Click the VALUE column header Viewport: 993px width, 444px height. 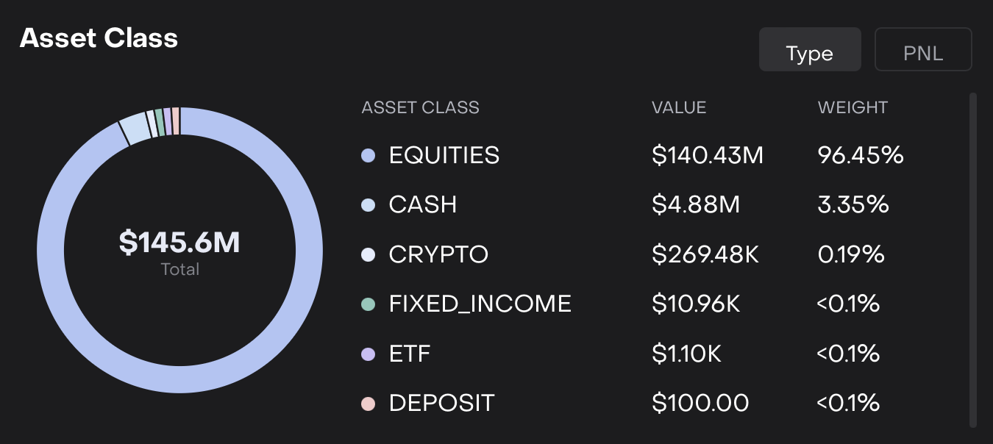coord(678,108)
